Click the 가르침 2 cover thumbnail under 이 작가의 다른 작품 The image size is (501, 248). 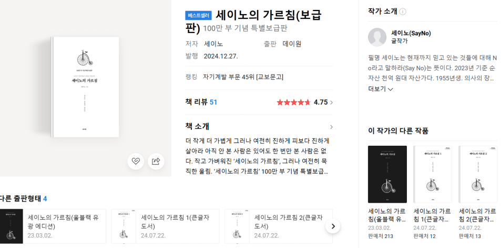(478, 175)
